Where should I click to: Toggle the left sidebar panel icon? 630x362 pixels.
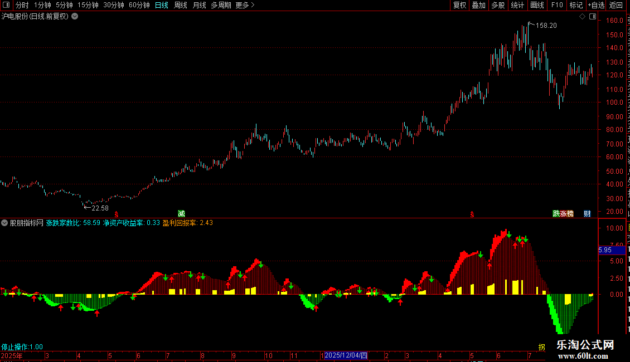pyautogui.click(x=6, y=5)
